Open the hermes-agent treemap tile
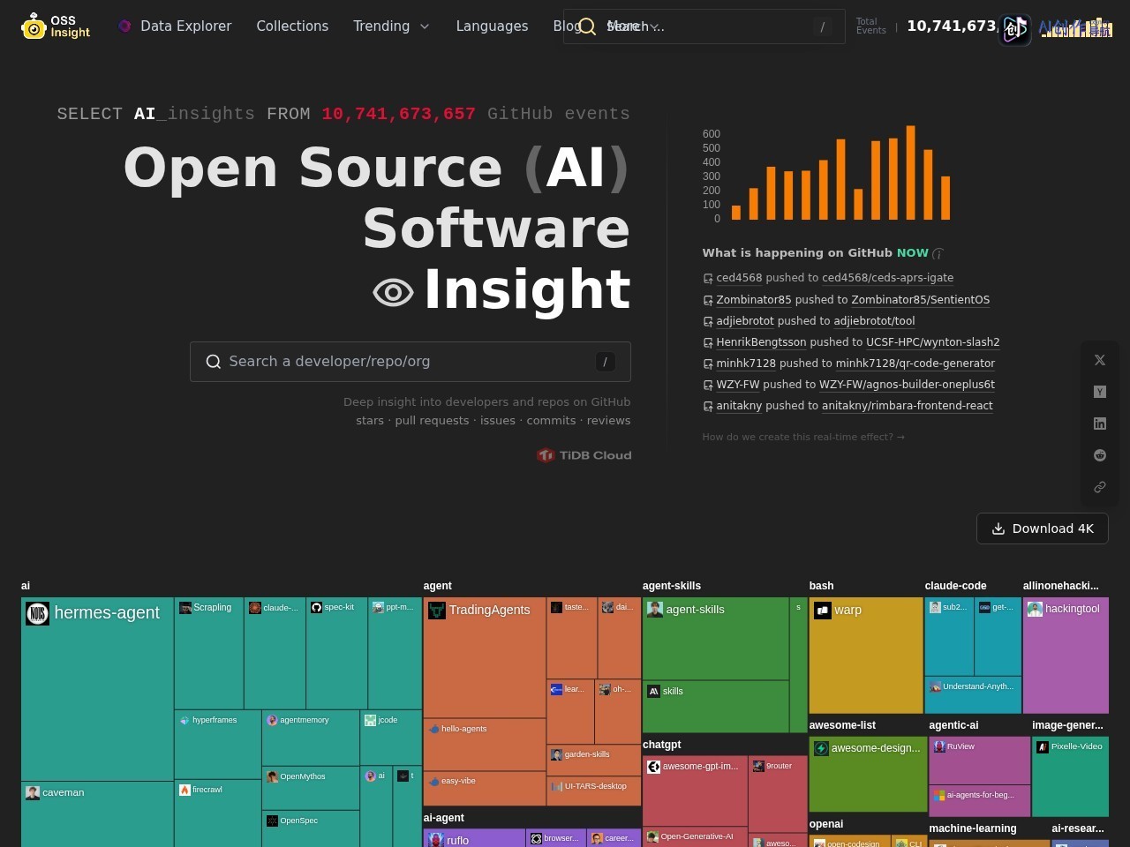This screenshot has width=1130, height=847. coord(97,689)
